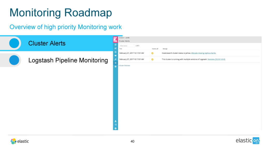The width and height of the screenshot is (265, 149).
Task: Click the Message column header
Action: [x=165, y=49]
